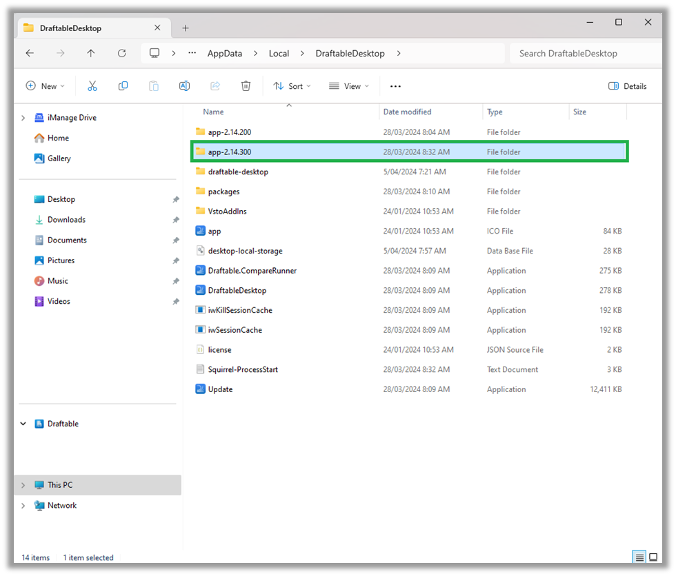Click the DraftableDesktop tab title
The width and height of the screenshot is (676, 576).
pos(70,28)
